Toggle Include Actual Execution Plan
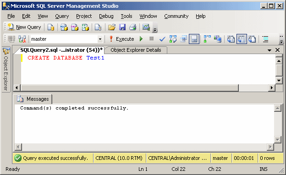Image resolution: width=286 pixels, height=175 pixels. click(x=207, y=39)
